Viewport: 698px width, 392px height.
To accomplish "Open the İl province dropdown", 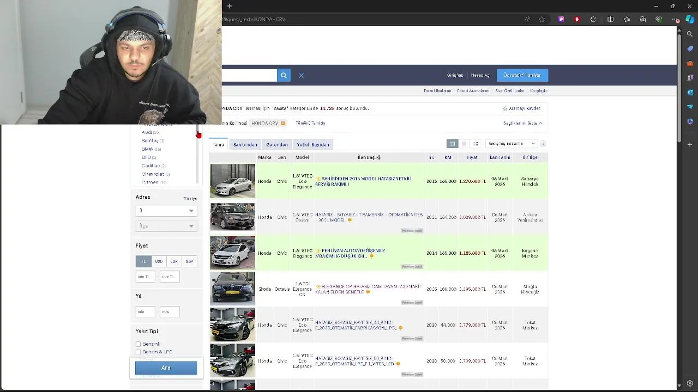I will click(166, 211).
